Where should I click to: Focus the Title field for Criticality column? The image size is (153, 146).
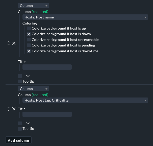(x=47, y=114)
